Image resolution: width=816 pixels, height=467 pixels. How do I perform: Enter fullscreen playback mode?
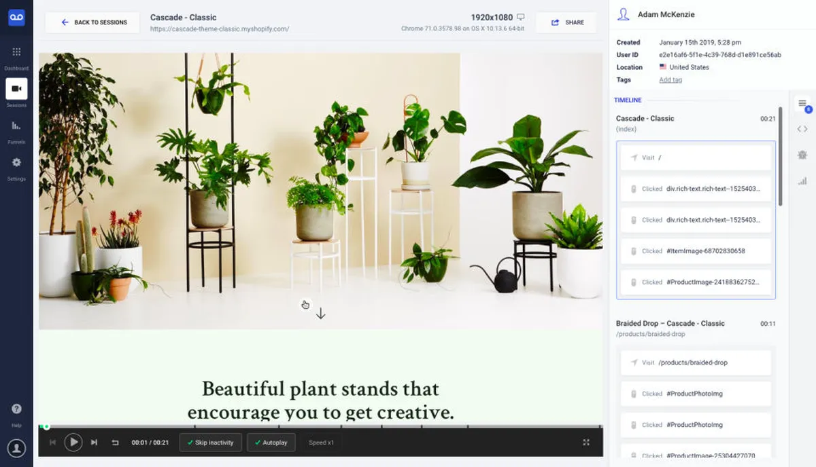[x=586, y=443]
